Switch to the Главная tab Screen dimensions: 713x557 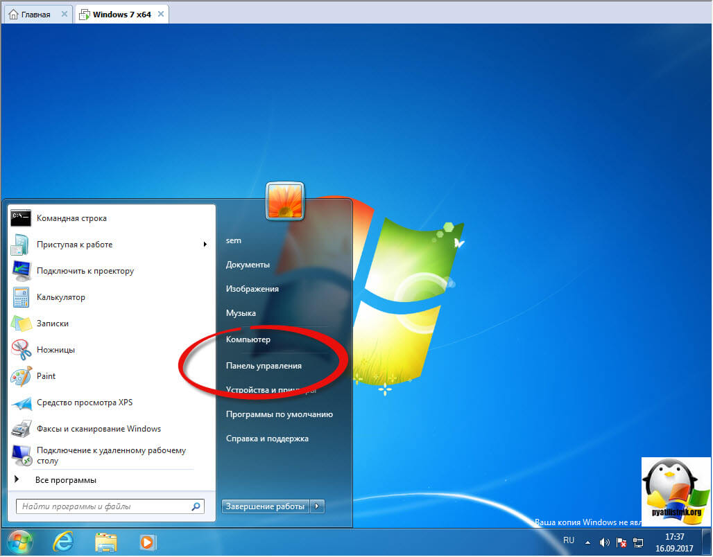[x=30, y=14]
